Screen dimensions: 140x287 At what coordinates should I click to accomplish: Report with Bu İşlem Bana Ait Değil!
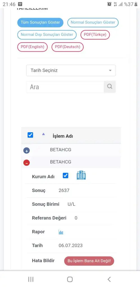(89, 261)
